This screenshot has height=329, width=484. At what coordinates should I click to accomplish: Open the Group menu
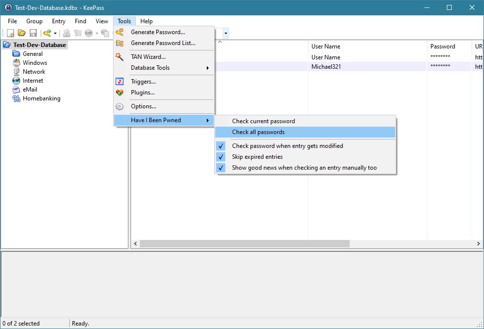pos(34,21)
